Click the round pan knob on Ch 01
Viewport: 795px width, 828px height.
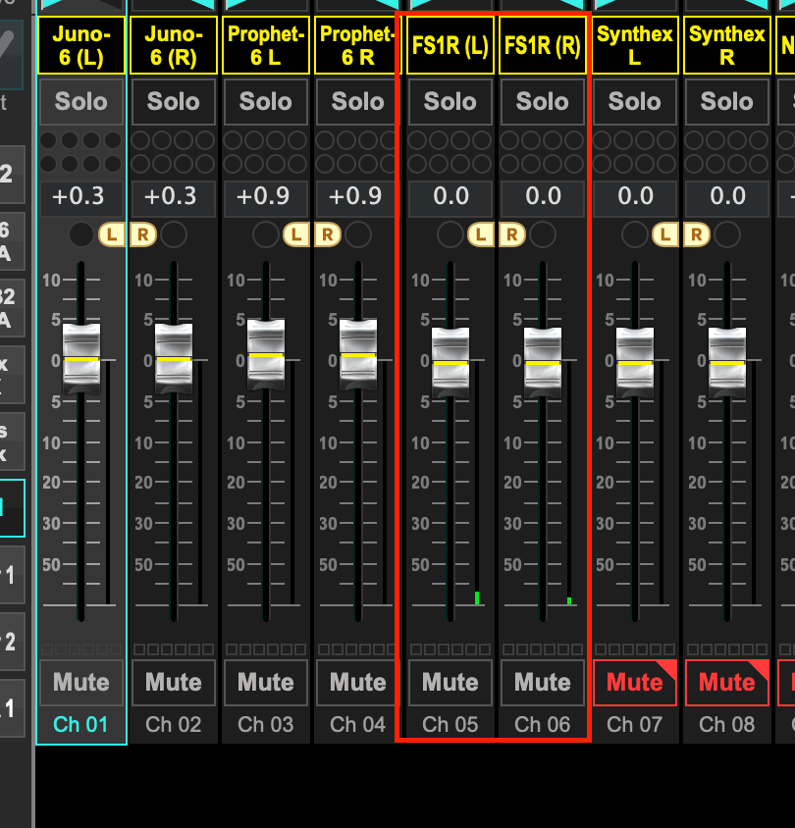pyautogui.click(x=81, y=234)
